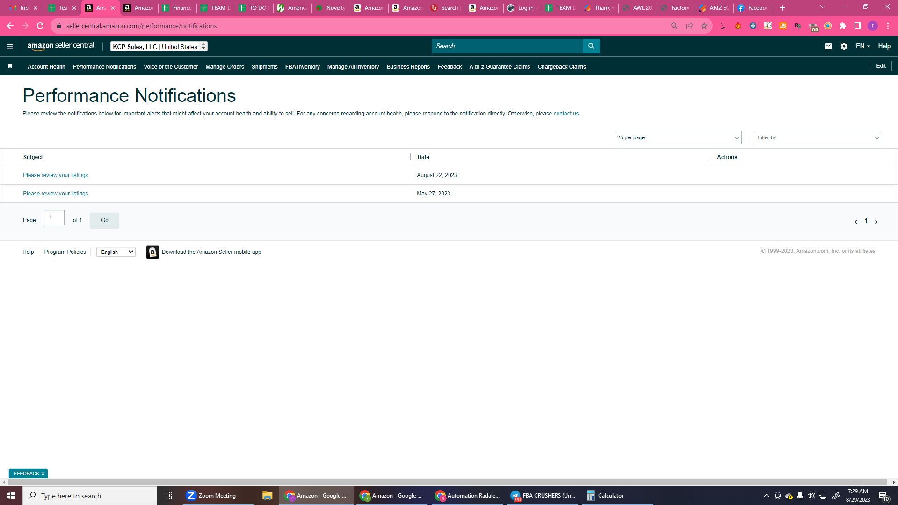Open the Filter by dropdown
The image size is (898, 505).
[818, 138]
